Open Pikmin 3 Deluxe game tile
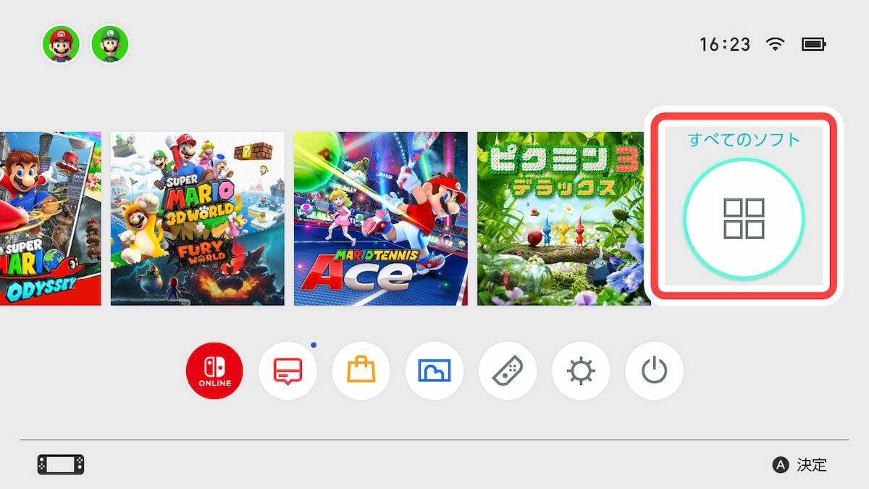 [x=561, y=218]
